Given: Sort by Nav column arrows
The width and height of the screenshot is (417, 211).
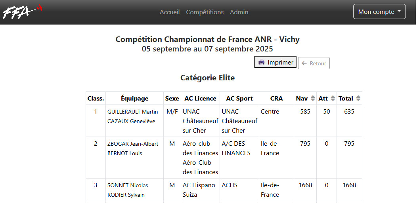Looking at the screenshot, I should coord(313,99).
